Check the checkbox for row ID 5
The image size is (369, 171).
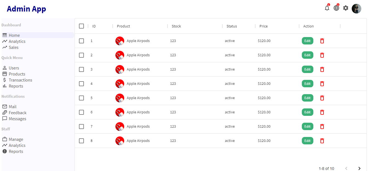coord(81,98)
